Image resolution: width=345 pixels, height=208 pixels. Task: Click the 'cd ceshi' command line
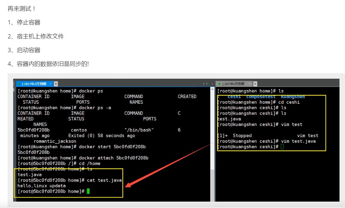click(259, 102)
